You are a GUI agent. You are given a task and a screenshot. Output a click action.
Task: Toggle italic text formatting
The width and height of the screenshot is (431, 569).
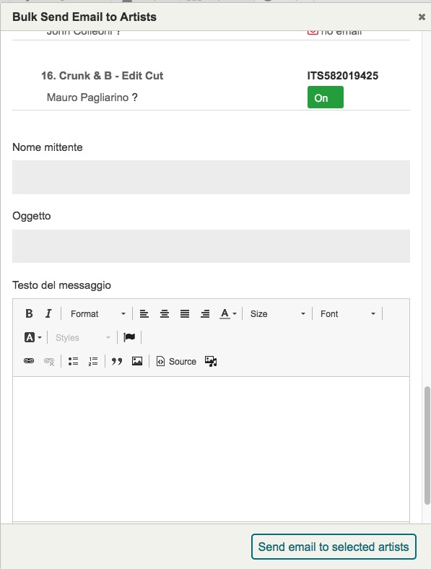click(x=48, y=313)
